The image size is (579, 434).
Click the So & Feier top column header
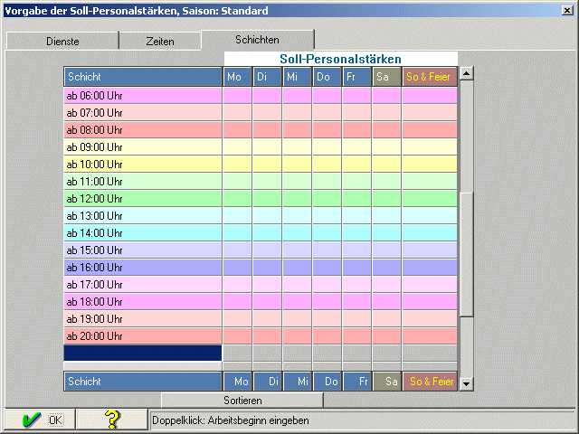(x=430, y=77)
